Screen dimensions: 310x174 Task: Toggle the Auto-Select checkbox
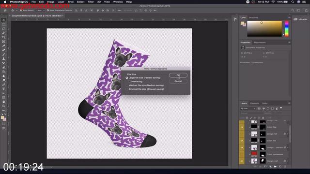click(21, 10)
